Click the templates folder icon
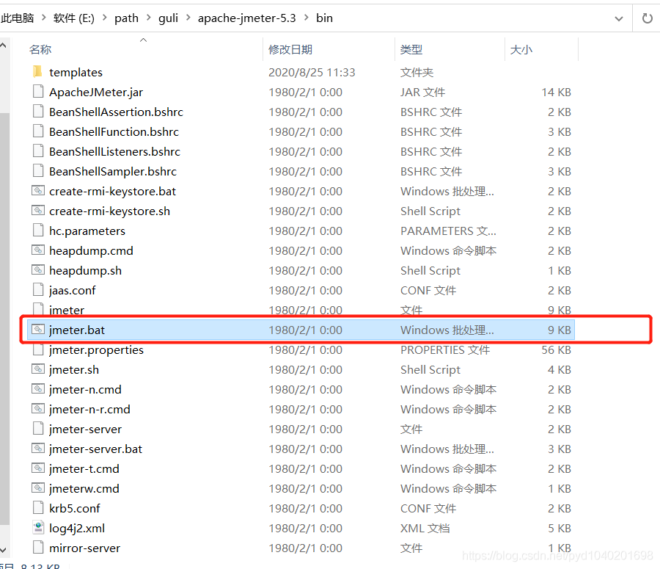Screen dimensions: 660x569 click(x=37, y=72)
